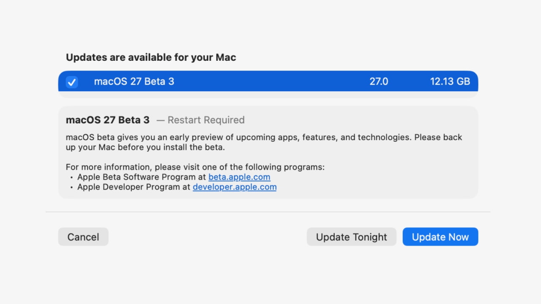Uncheck the macOS 27 Beta 3 checkbox

(72, 82)
